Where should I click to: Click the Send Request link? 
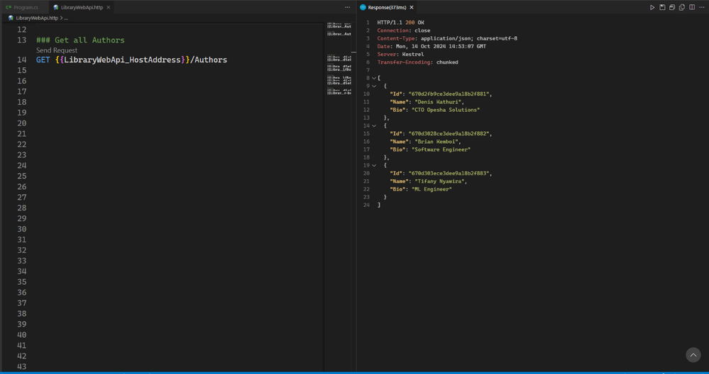pyautogui.click(x=57, y=50)
